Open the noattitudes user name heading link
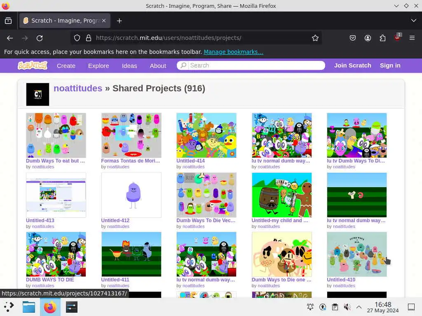This screenshot has height=316, width=422. (78, 88)
